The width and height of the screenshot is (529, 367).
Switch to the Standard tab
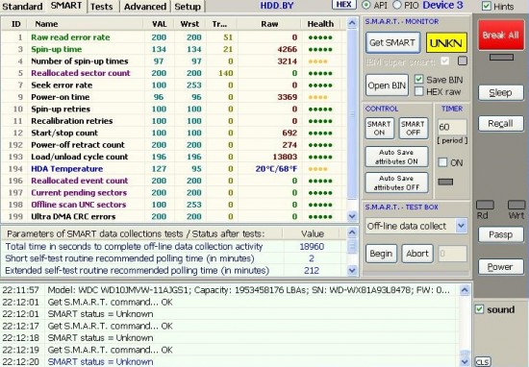[22, 7]
